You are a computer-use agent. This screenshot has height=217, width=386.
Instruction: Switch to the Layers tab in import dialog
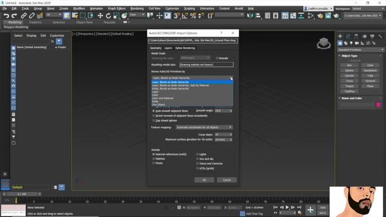coord(168,48)
